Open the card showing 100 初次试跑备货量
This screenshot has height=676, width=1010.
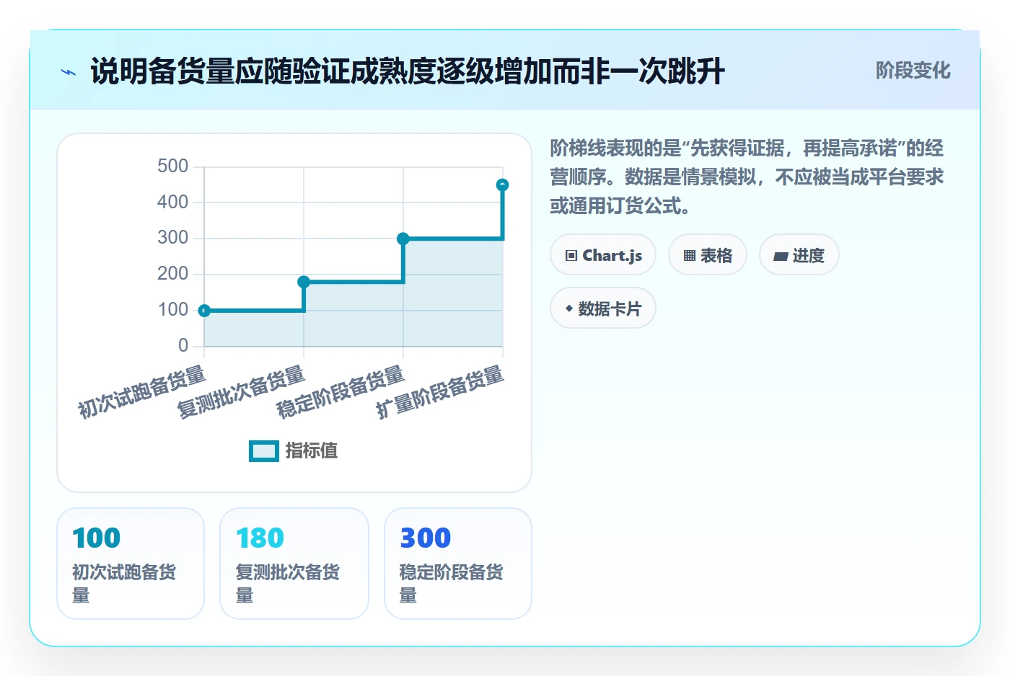pos(131,564)
